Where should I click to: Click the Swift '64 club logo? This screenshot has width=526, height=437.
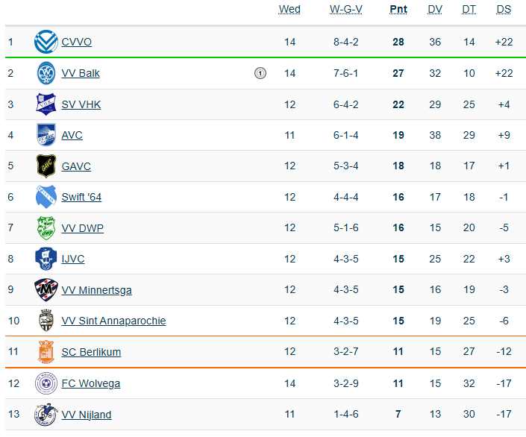pos(46,197)
